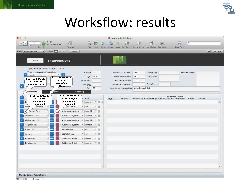Click the Delete Record toolbar icon
The image size is (240, 180).
click(139, 43)
